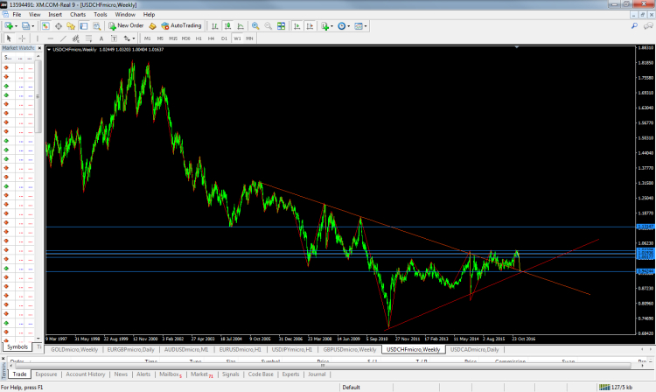Viewport: 656px width, 392px height.
Task: Open the Data Window icon
Action: 58,26
